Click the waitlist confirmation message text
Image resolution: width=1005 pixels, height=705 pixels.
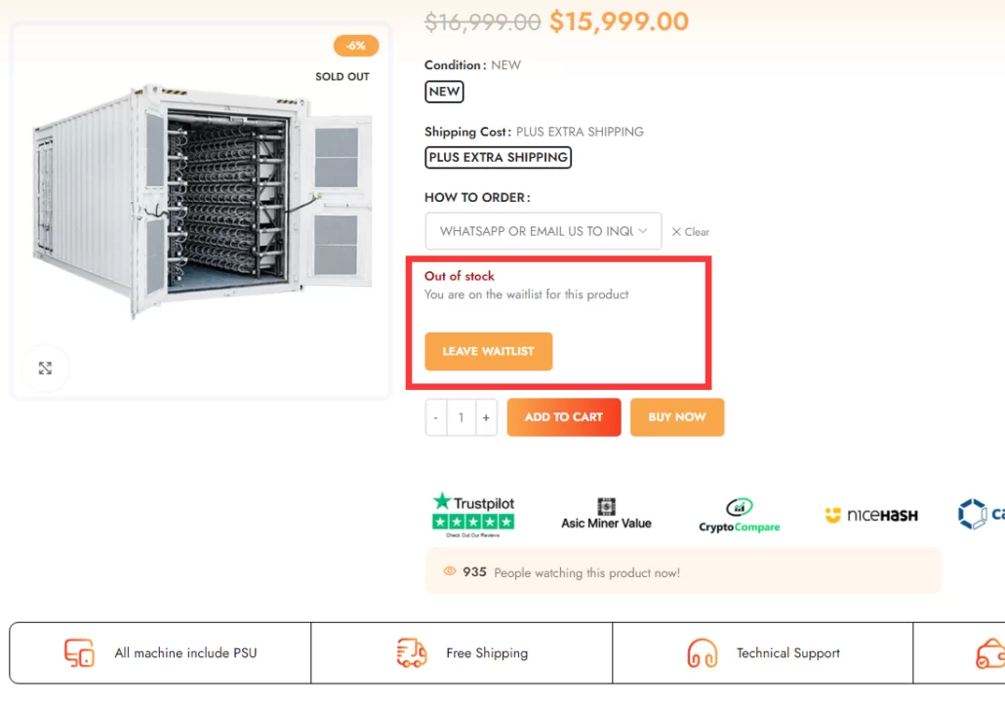click(526, 294)
